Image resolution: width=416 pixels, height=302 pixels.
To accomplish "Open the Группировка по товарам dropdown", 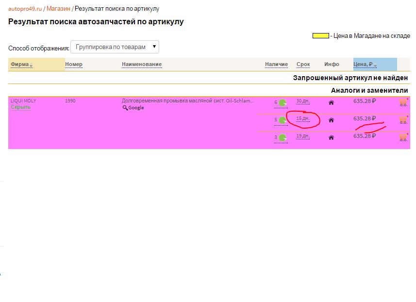I will pos(115,47).
